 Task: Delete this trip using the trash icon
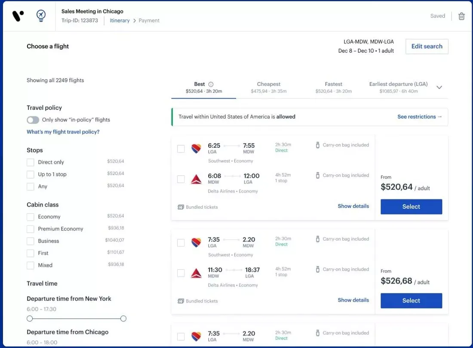point(461,16)
